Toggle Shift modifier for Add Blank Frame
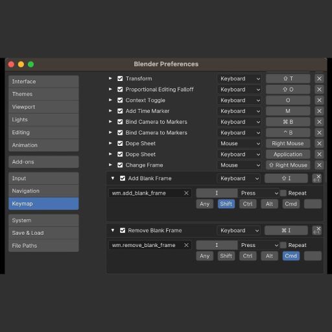Image resolution: width=332 pixels, height=332 pixels. (x=226, y=204)
